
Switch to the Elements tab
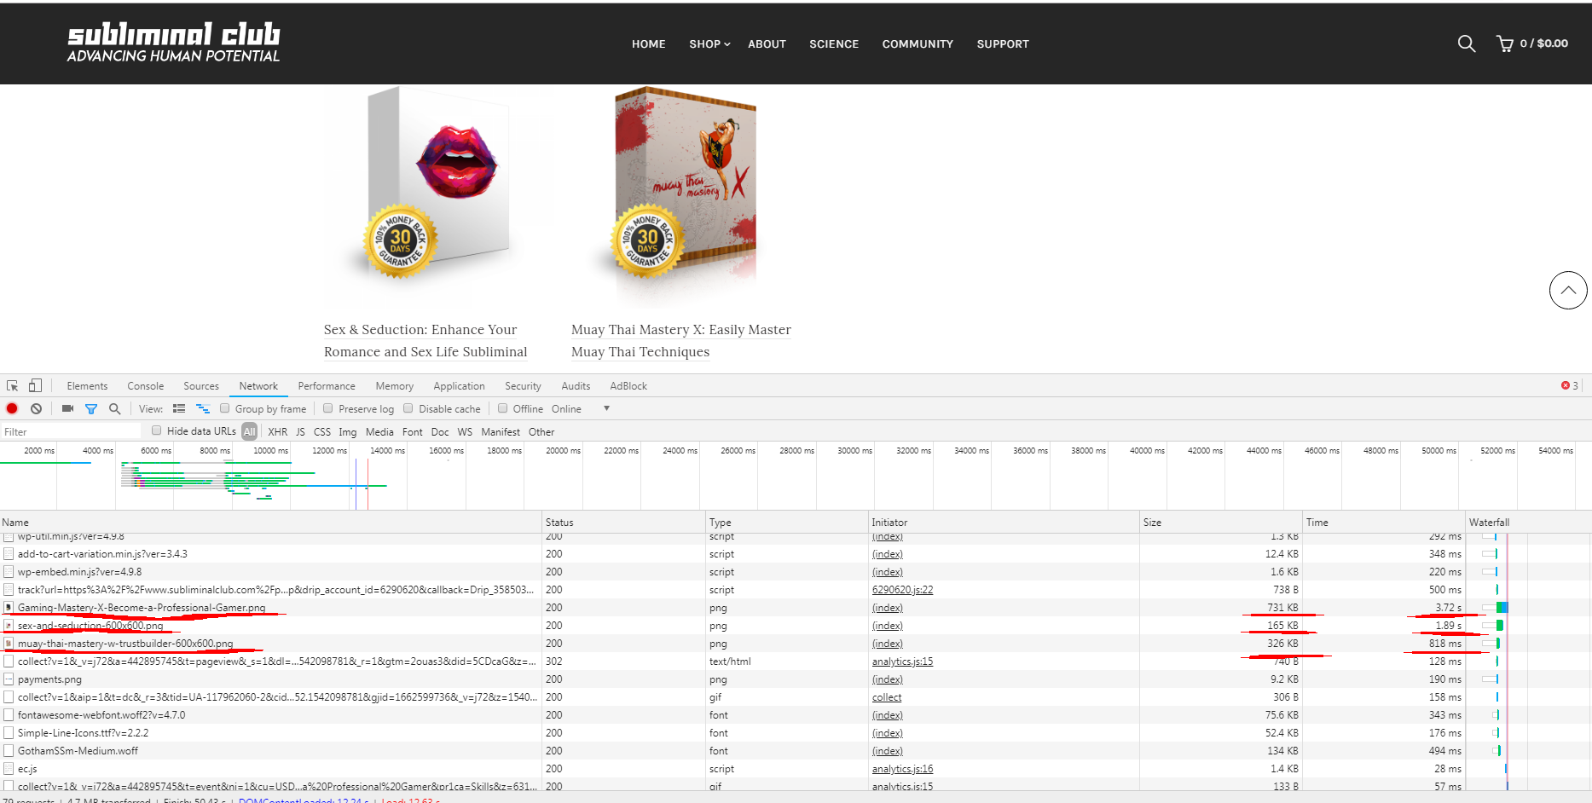[87, 386]
